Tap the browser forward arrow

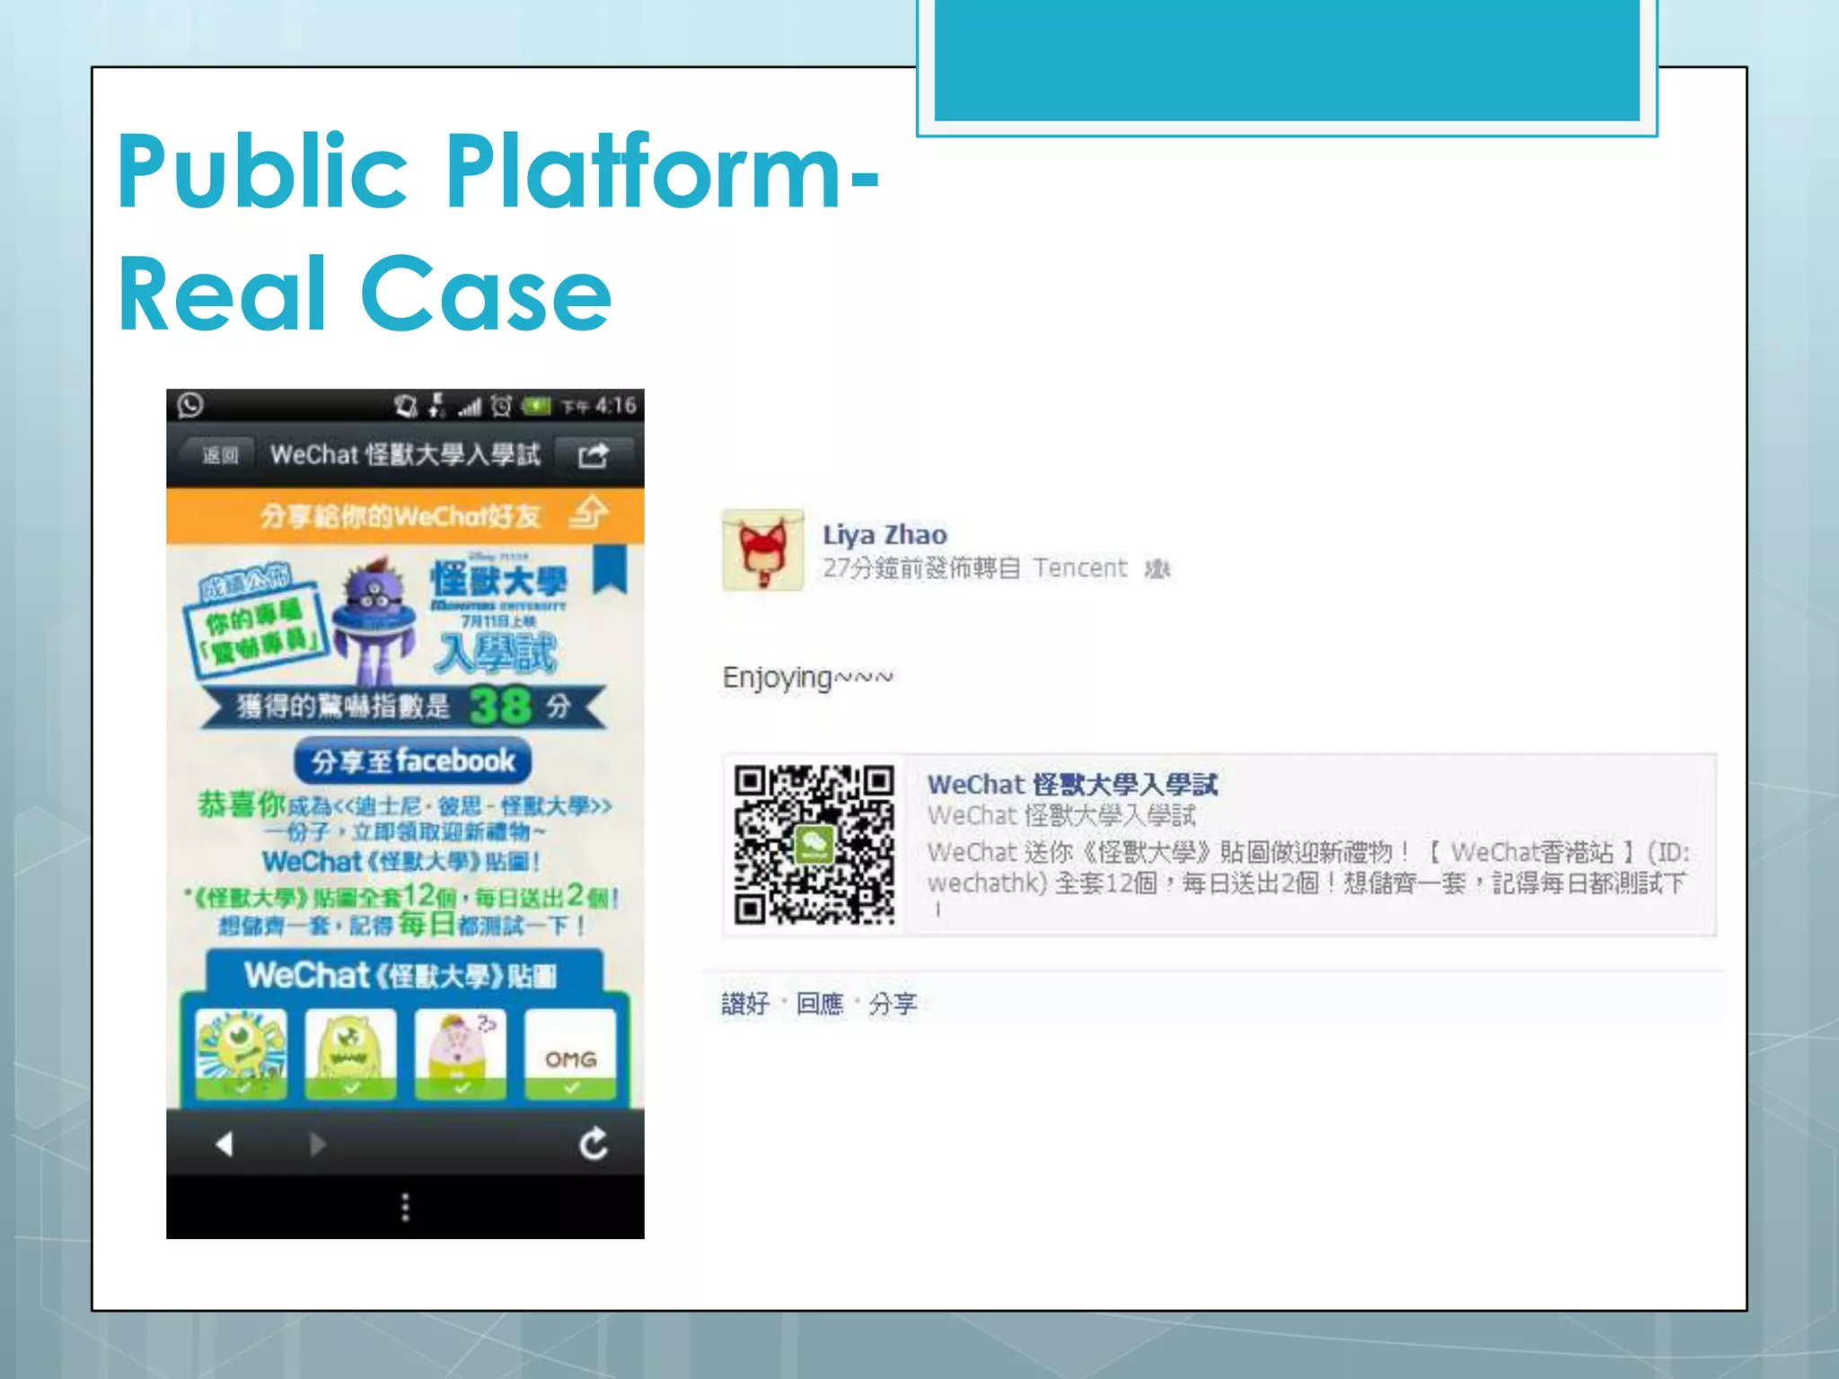click(317, 1143)
